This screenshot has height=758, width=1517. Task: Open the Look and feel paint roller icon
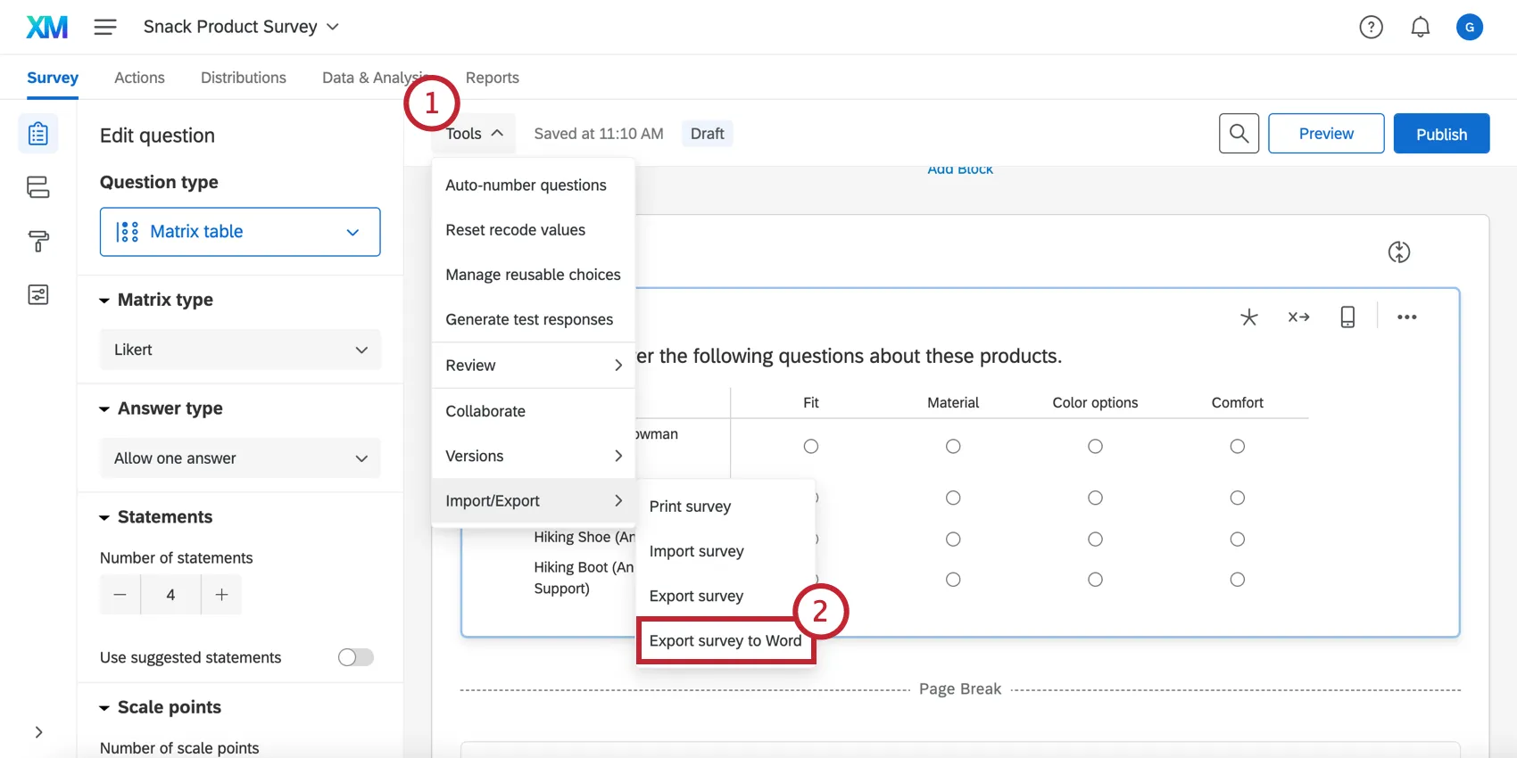(x=38, y=241)
